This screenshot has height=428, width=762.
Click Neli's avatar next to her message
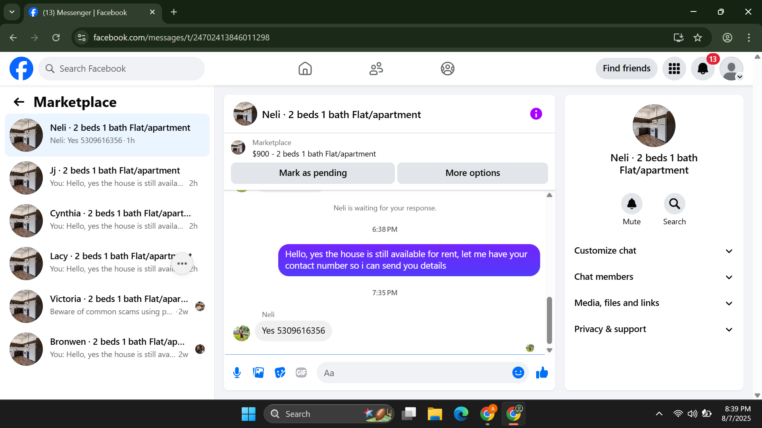(241, 333)
